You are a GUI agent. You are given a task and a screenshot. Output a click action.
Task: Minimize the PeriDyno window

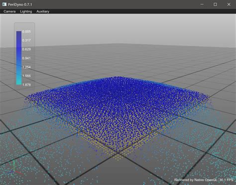[x=202, y=4]
